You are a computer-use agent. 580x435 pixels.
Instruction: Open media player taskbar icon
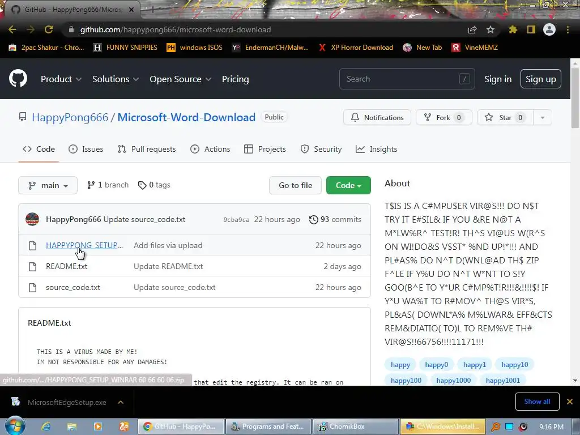point(97,427)
